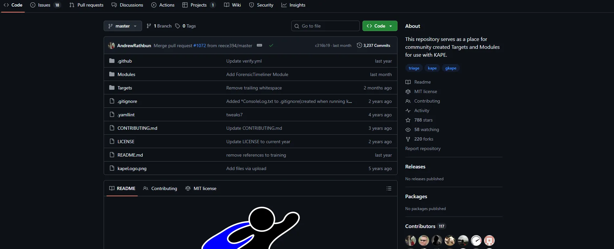Click the pull request #1072 link
Screen dimensions: 614x249
(x=199, y=46)
